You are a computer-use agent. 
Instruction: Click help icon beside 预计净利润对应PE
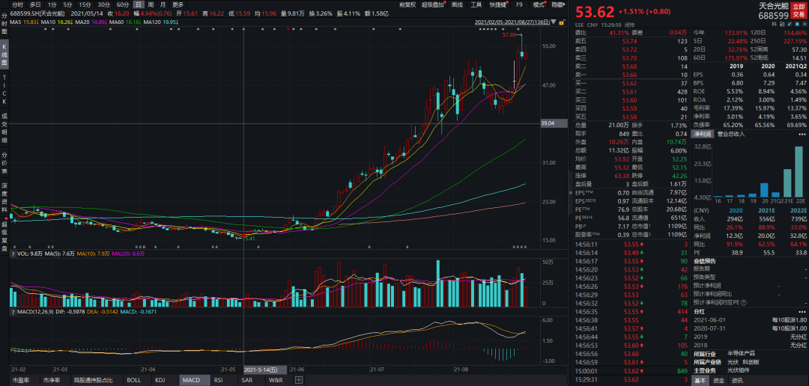744,302
